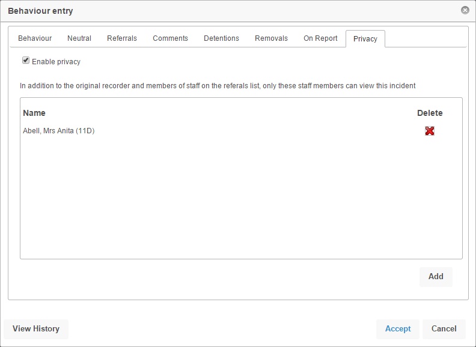Screen dimensions: 476x347
Task: Click the View History button
Action: (x=36, y=329)
